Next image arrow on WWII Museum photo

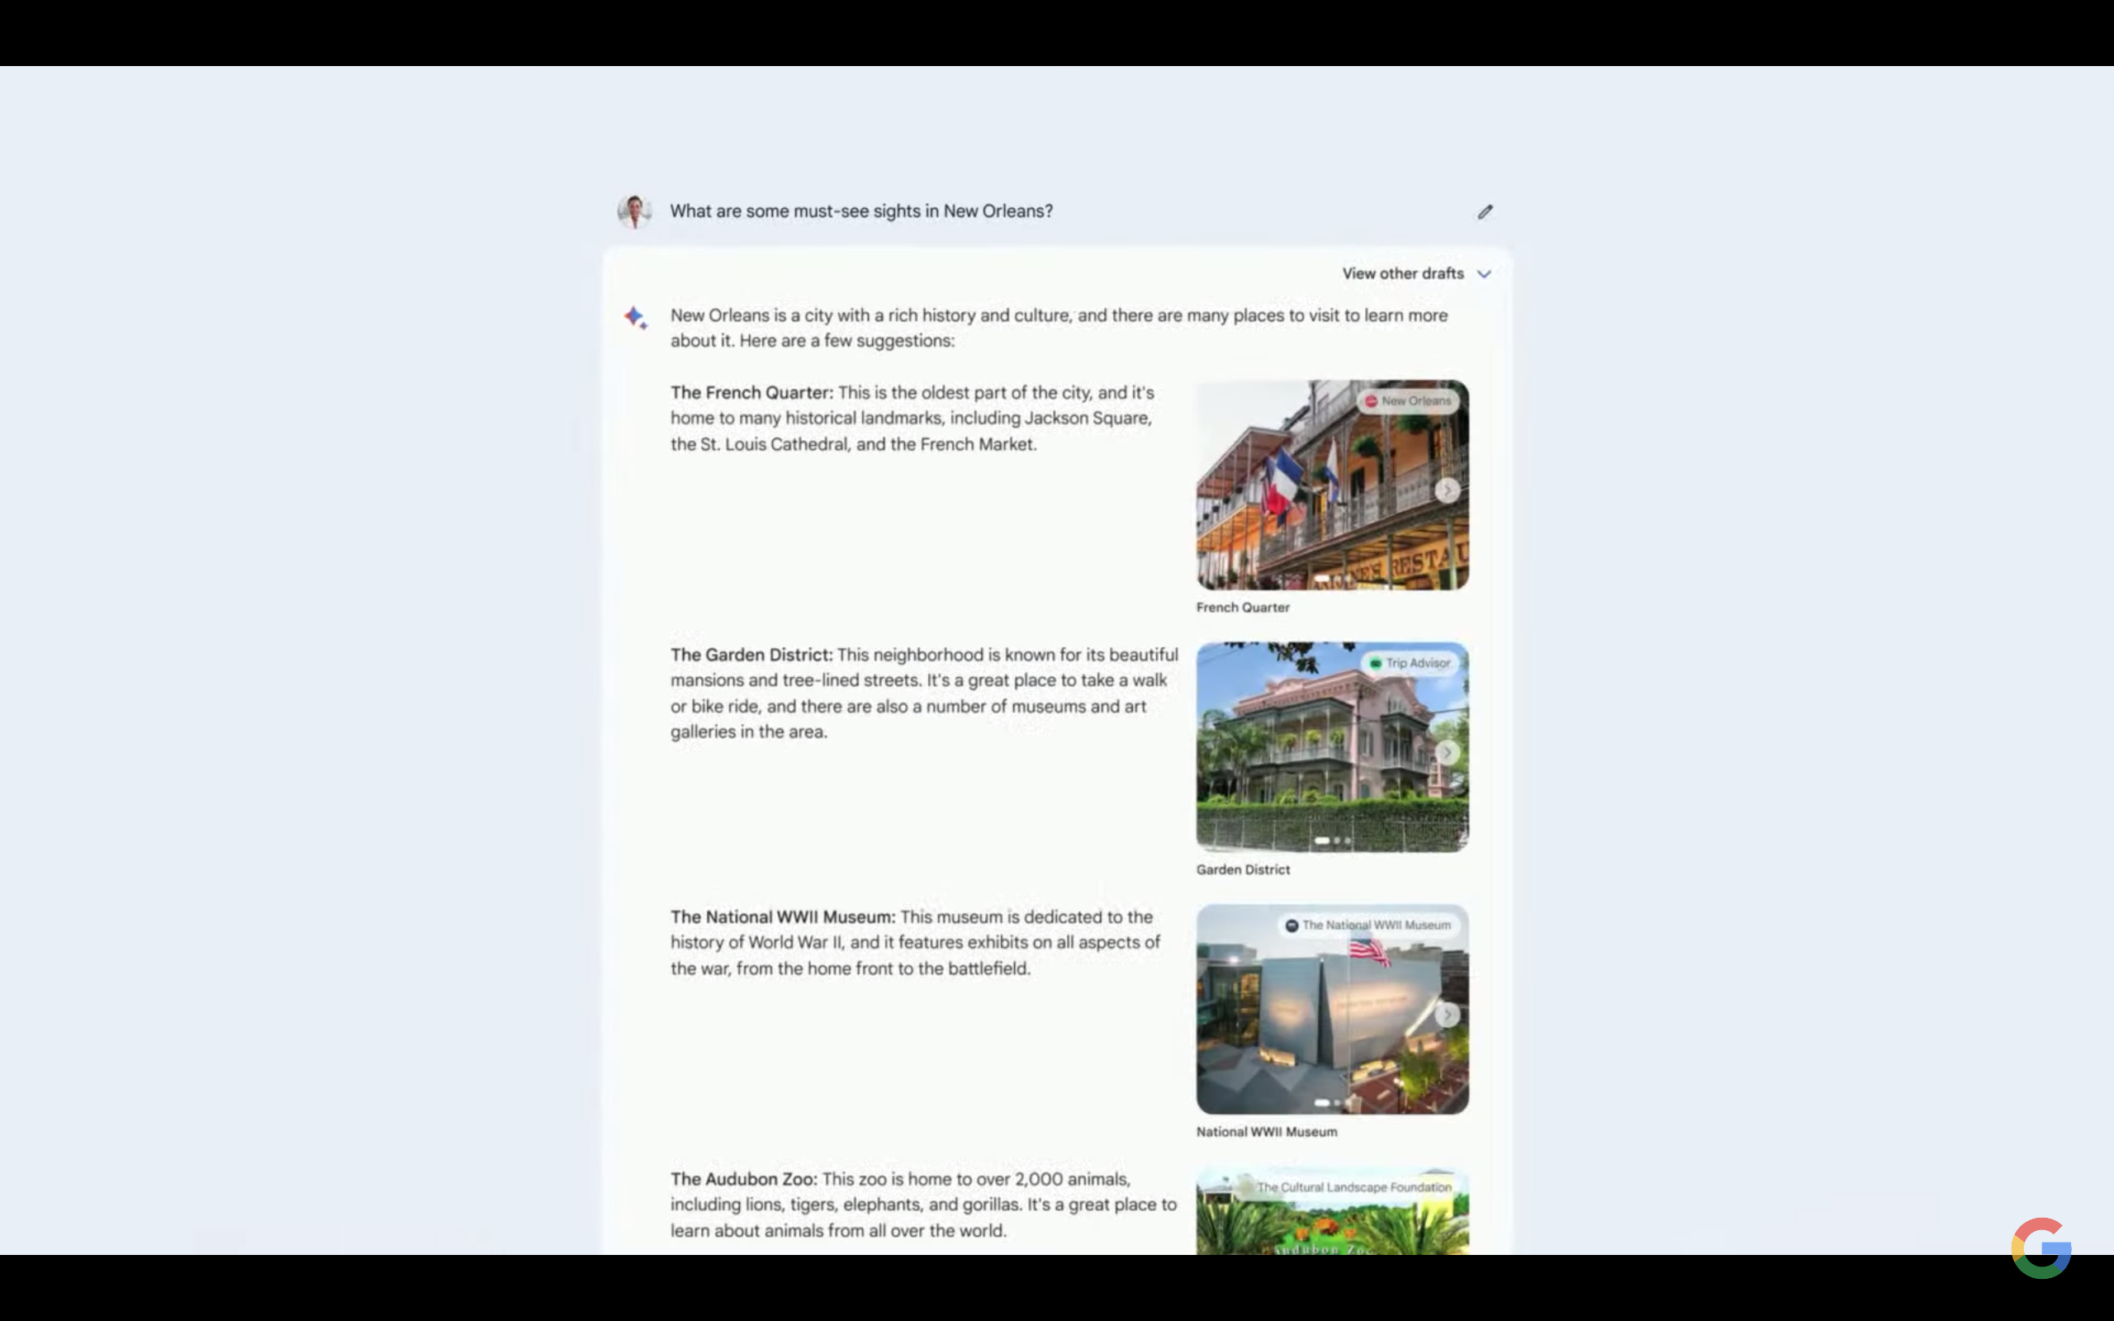pos(1447,1015)
